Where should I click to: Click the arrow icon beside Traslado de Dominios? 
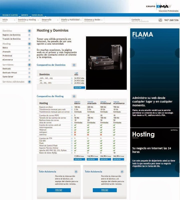click(29, 39)
